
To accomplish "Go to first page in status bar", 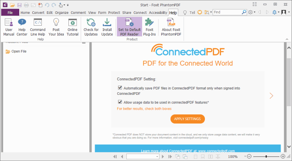I will 115,157.
